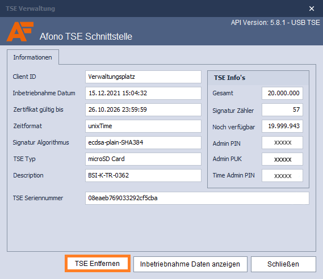The image size is (323, 279).
Task: Click the Signatur Zähler label
Action: pyautogui.click(x=233, y=111)
